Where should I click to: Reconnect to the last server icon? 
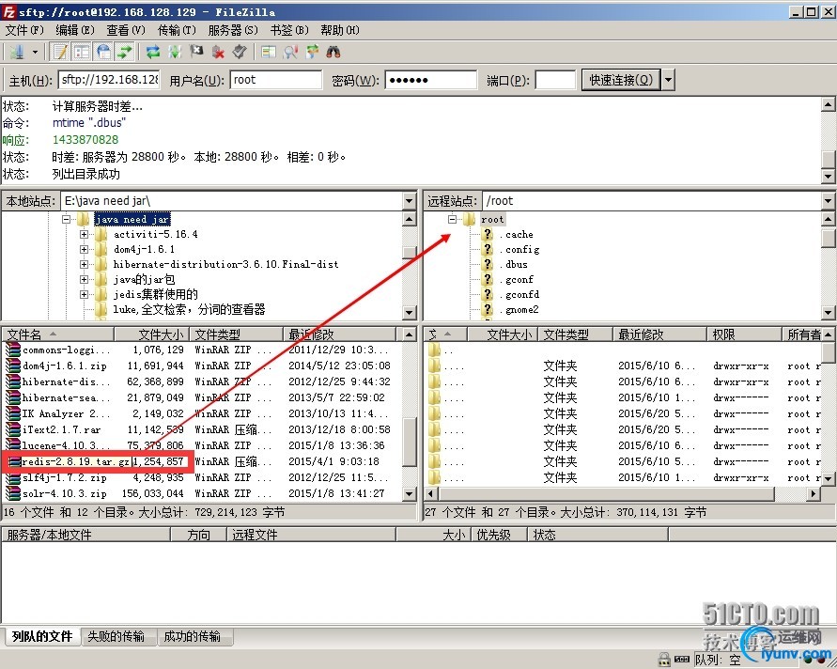pyautogui.click(x=240, y=52)
